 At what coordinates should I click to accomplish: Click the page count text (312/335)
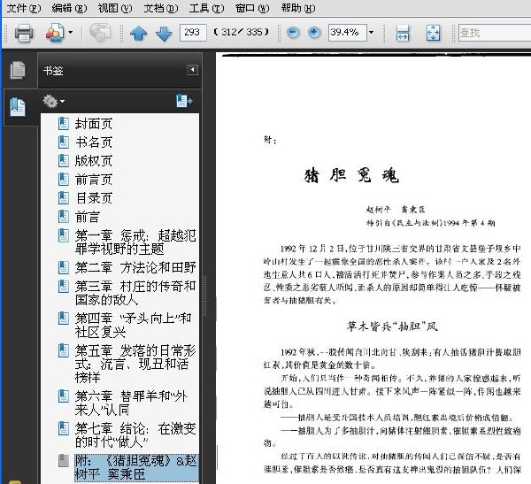click(x=242, y=33)
